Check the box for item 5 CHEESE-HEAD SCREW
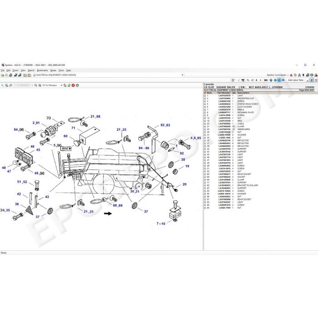This screenshot has width=318, height=318. point(205,104)
